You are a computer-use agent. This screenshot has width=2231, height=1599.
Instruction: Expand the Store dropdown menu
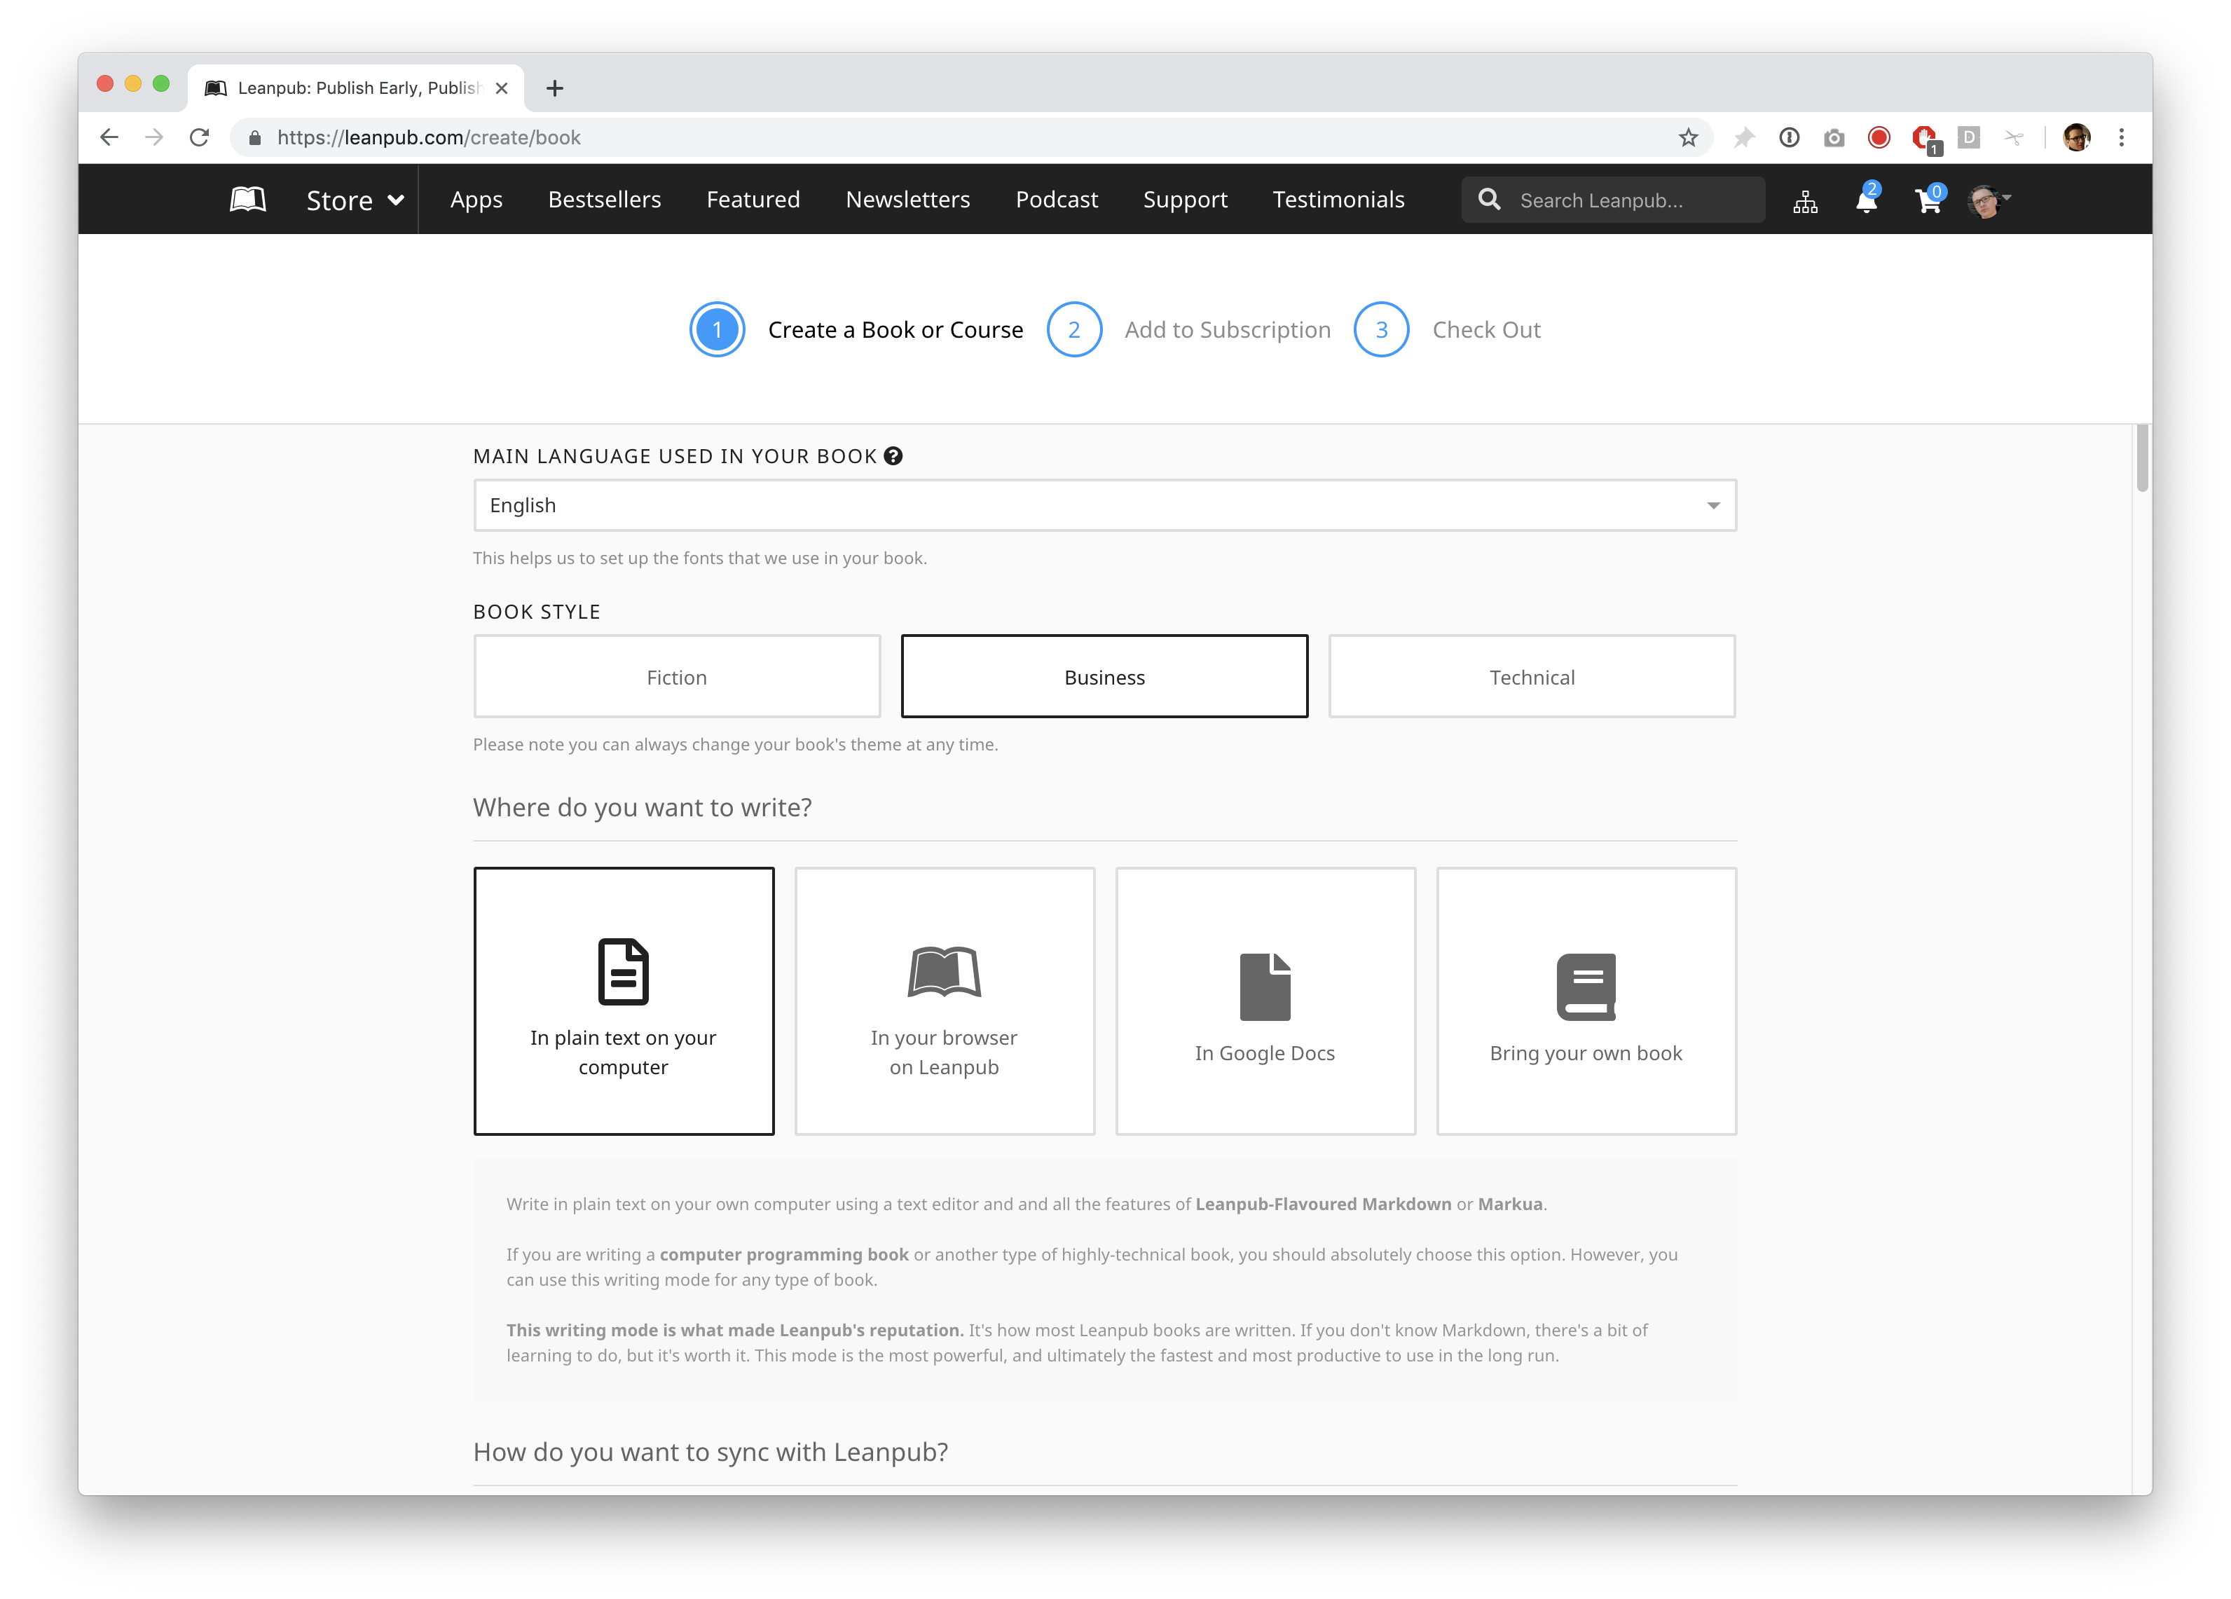coord(355,200)
